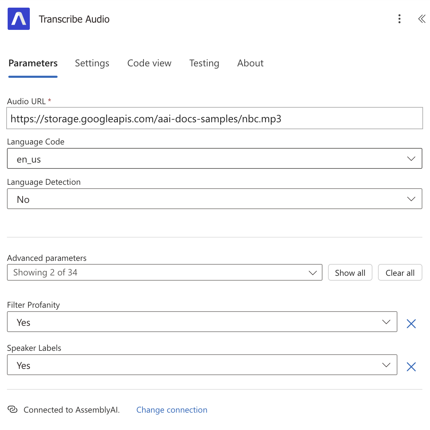Image resolution: width=430 pixels, height=430 pixels.
Task: Open the Language Code dropdown
Action: [x=411, y=158]
